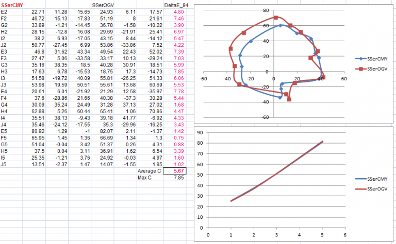Select the Max C value 7.85 cell
This screenshot has width=396, height=244.
175,178
